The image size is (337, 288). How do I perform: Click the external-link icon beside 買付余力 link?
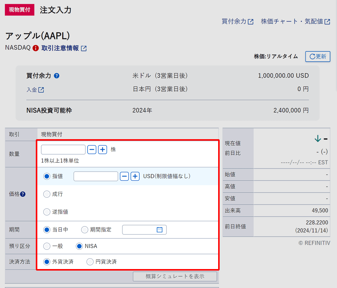(251, 22)
